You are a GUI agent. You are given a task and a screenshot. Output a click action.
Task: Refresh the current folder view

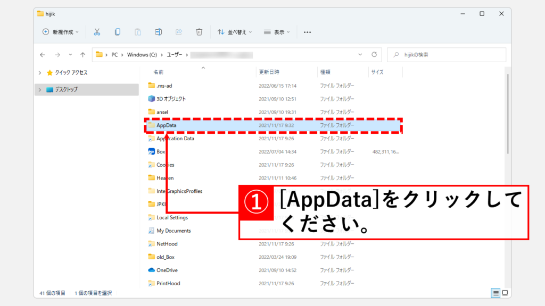click(374, 55)
